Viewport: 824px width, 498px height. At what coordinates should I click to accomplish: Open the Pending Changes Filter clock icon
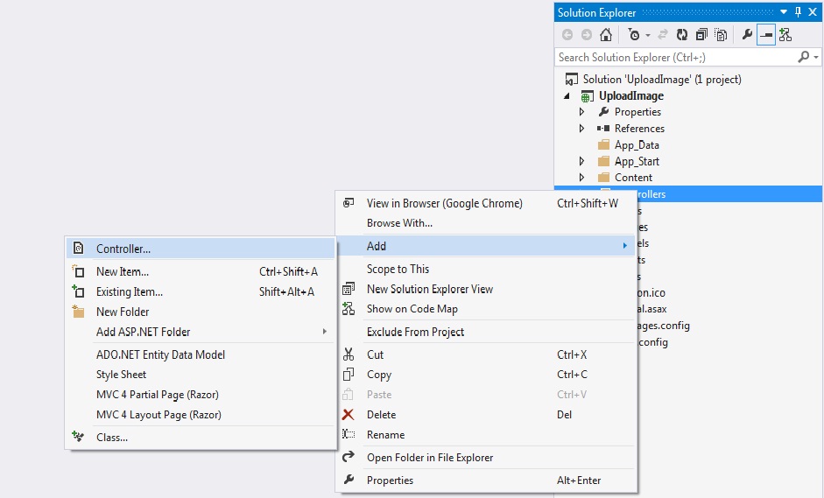click(x=634, y=35)
